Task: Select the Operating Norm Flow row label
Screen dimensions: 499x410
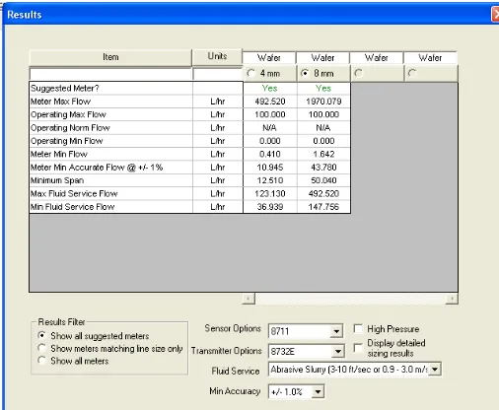Action: 70,128
